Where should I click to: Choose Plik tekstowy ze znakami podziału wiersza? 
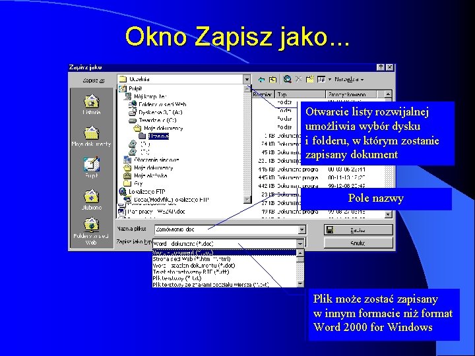pos(224,285)
